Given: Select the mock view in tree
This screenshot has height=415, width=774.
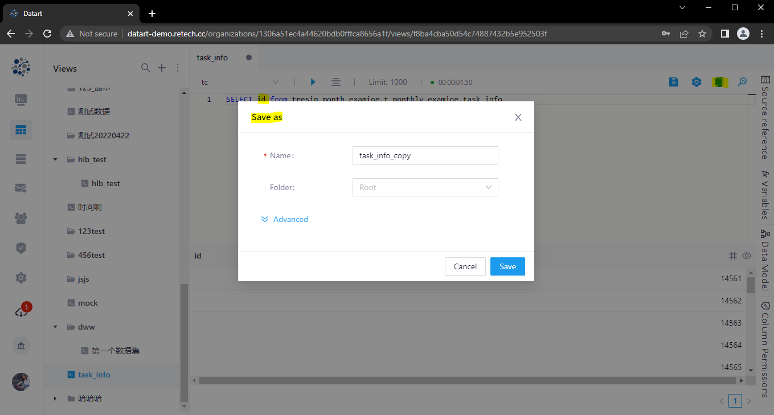Looking at the screenshot, I should point(88,303).
